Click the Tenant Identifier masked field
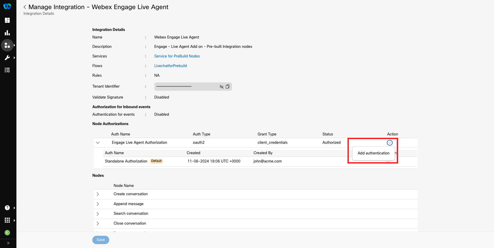This screenshot has height=248, width=494. [x=193, y=87]
